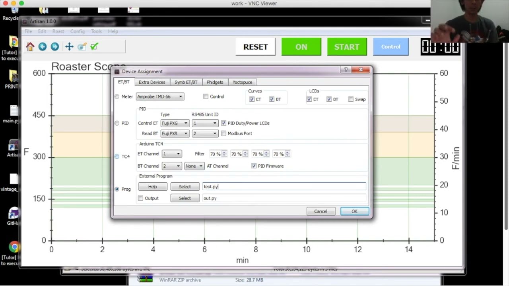Open main.py desktop file icon
This screenshot has height=286, width=509.
pyautogui.click(x=14, y=111)
